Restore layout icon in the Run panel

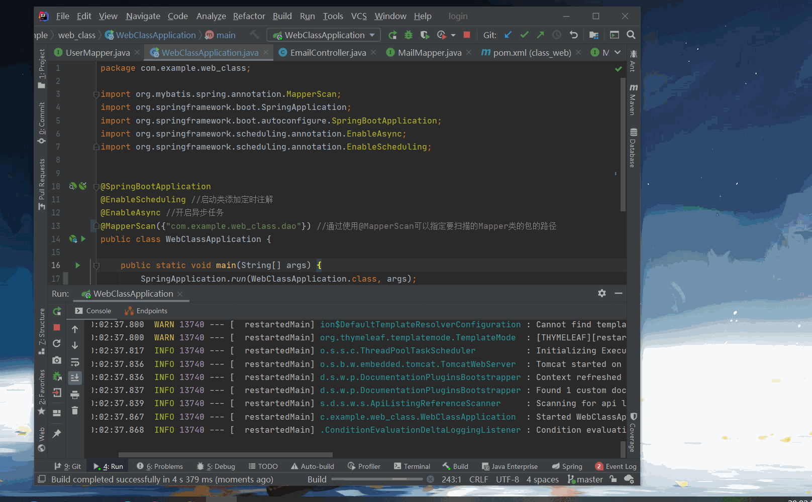click(57, 413)
